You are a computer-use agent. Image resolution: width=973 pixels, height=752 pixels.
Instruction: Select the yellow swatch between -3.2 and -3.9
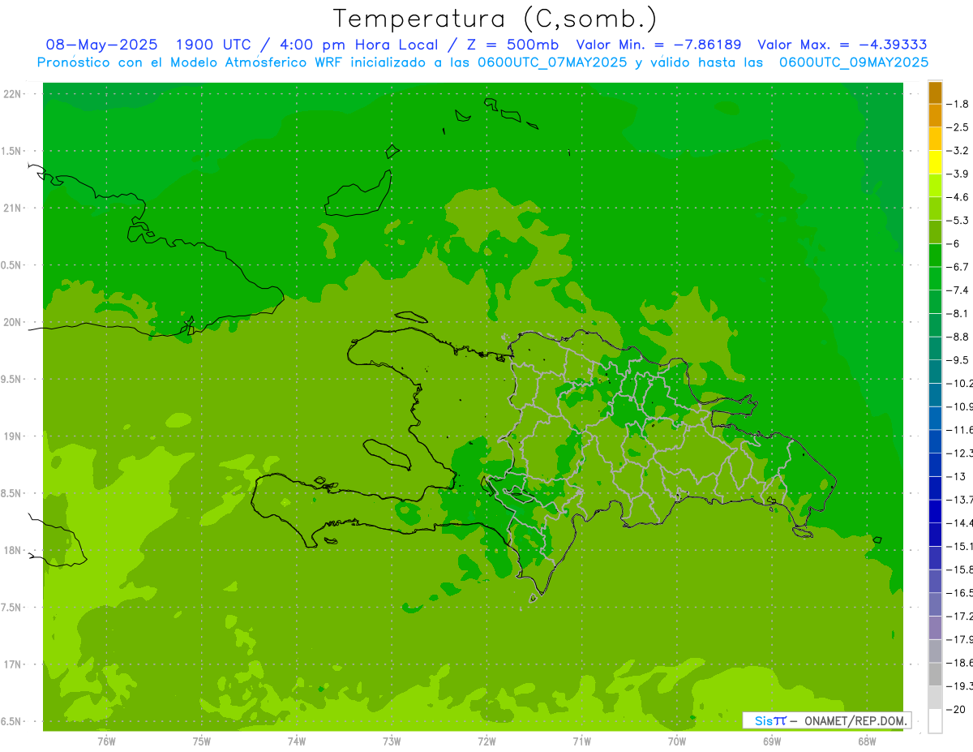pos(935,162)
